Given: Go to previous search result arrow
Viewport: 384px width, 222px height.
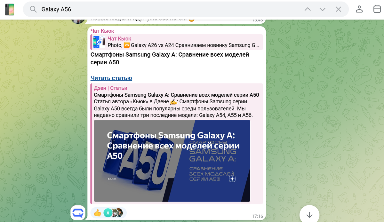Looking at the screenshot, I should 308,9.
